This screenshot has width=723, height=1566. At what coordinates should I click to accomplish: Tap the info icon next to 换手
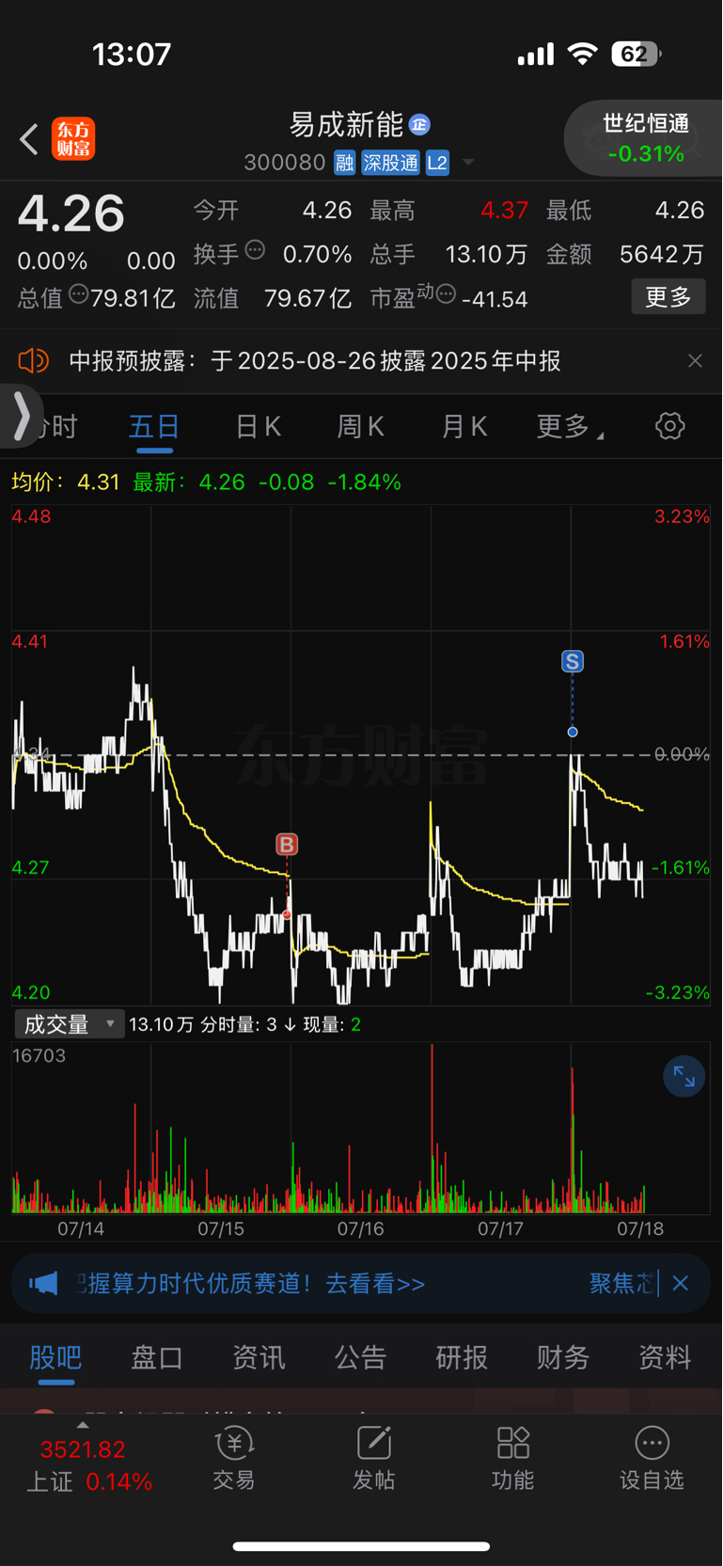pos(255,250)
